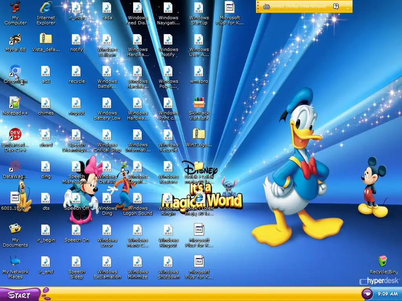Click the 9:09 AM taskbar clock

coord(387,294)
